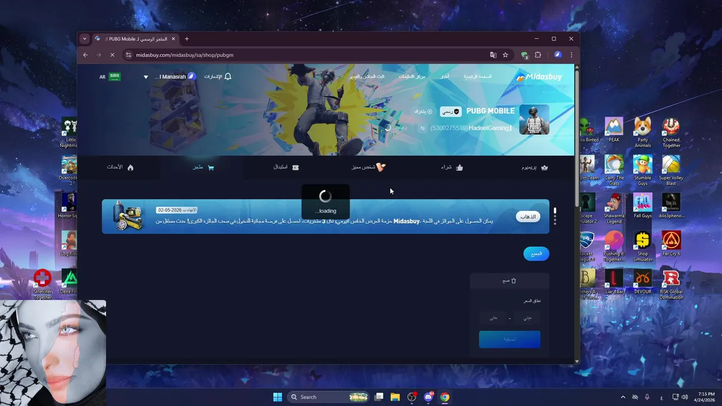The image size is (722, 406).
Task: Click the PUBG Mobile game thumbnail
Action: coord(534,120)
